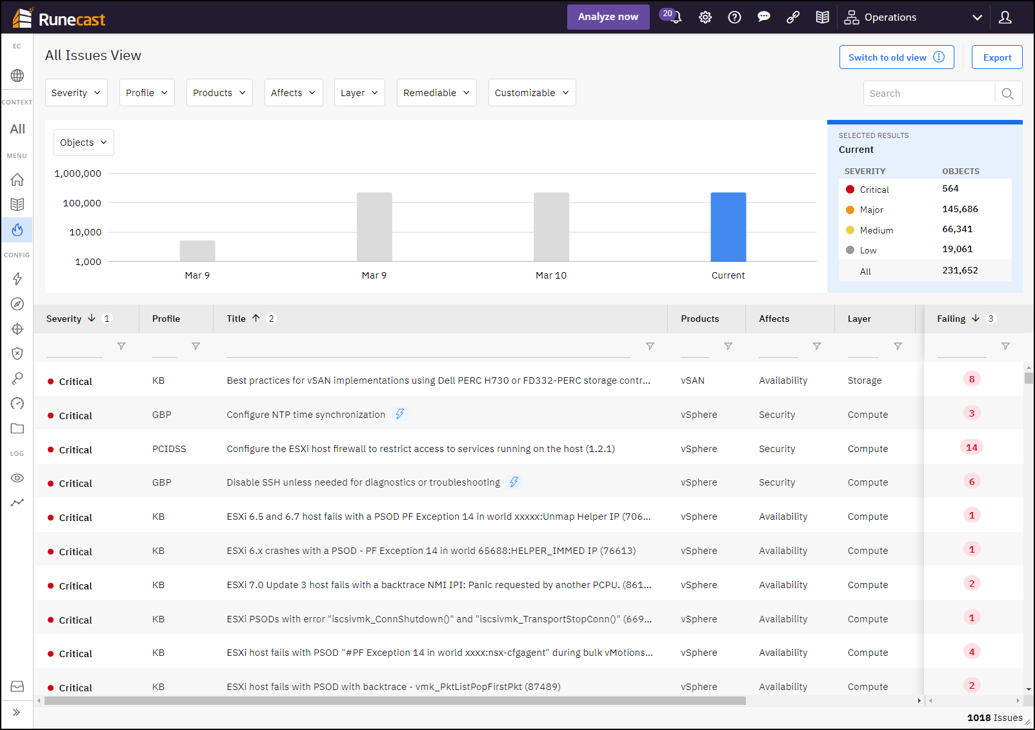
Task: Click the Runecast logo
Action: point(59,18)
